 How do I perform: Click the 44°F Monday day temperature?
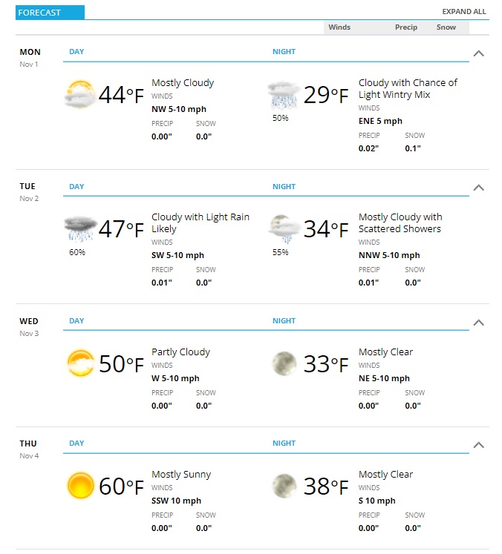121,95
